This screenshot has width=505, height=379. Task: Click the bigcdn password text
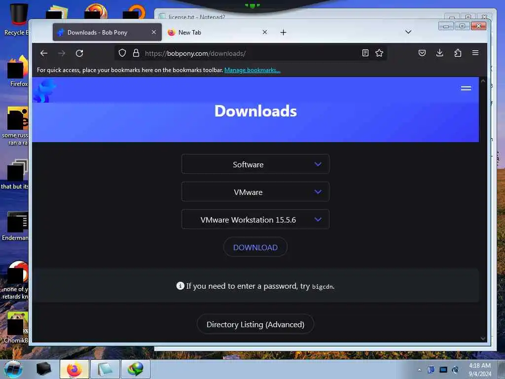(x=323, y=287)
